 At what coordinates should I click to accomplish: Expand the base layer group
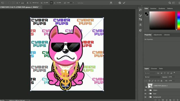[148, 94]
